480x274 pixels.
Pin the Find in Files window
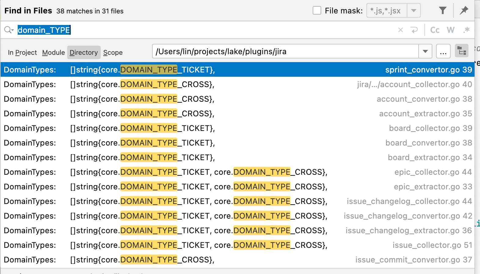tap(464, 11)
